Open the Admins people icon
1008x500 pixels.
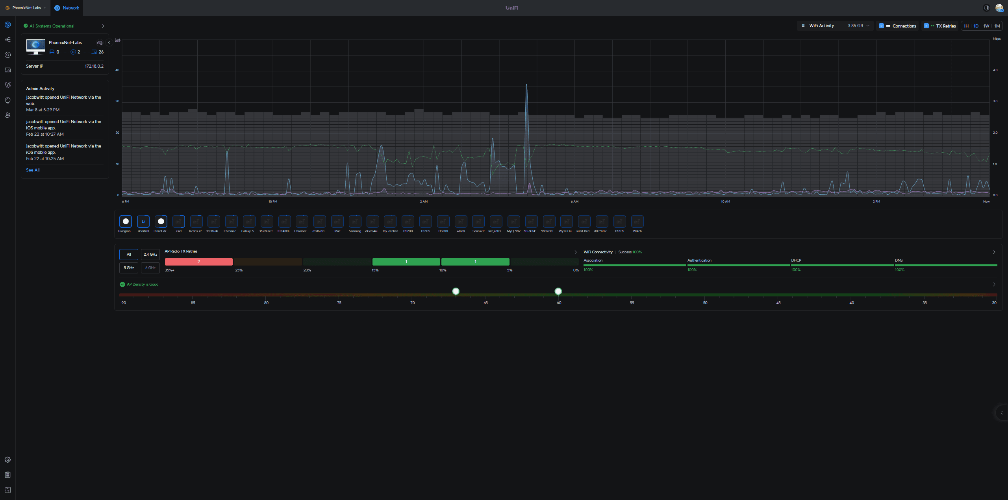point(7,115)
